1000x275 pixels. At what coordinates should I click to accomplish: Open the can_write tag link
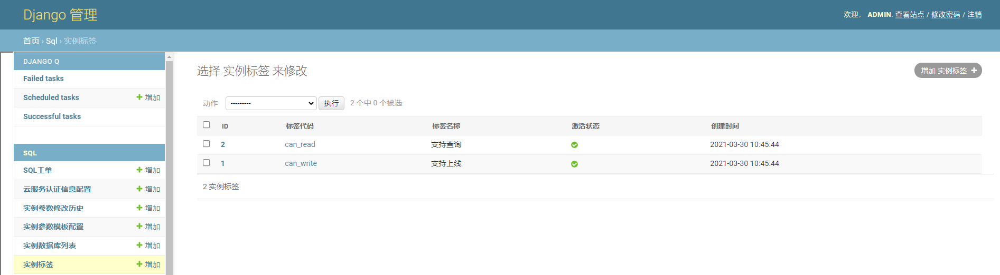(x=301, y=163)
